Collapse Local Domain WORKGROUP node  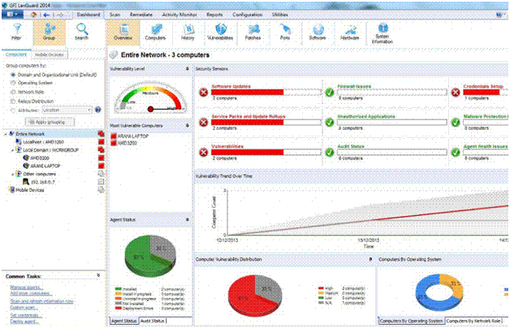coord(13,150)
